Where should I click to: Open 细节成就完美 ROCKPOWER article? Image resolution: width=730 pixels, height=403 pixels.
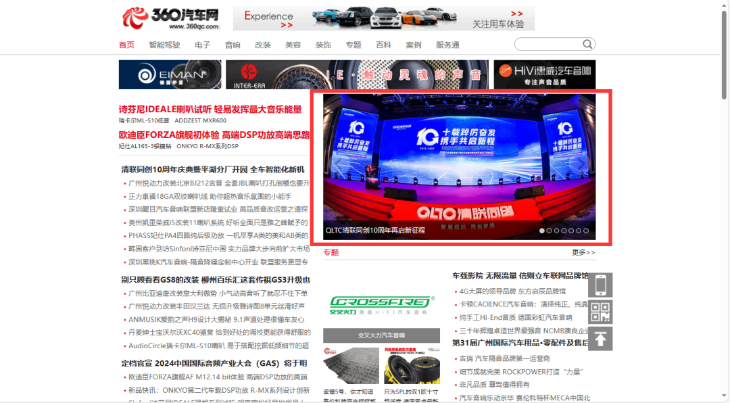[521, 371]
